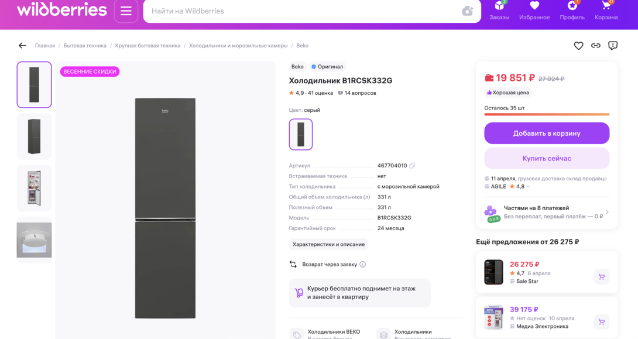Click Ещё предложения от 26 275 ₽ heading
The height and width of the screenshot is (339, 638).
click(x=528, y=242)
